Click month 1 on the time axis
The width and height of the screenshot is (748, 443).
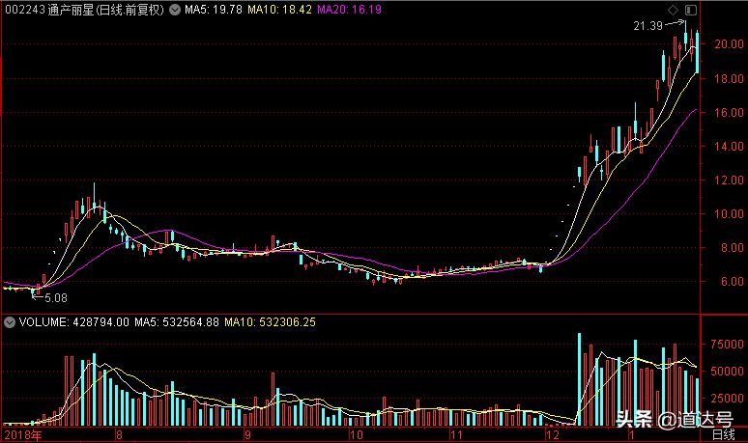631,435
